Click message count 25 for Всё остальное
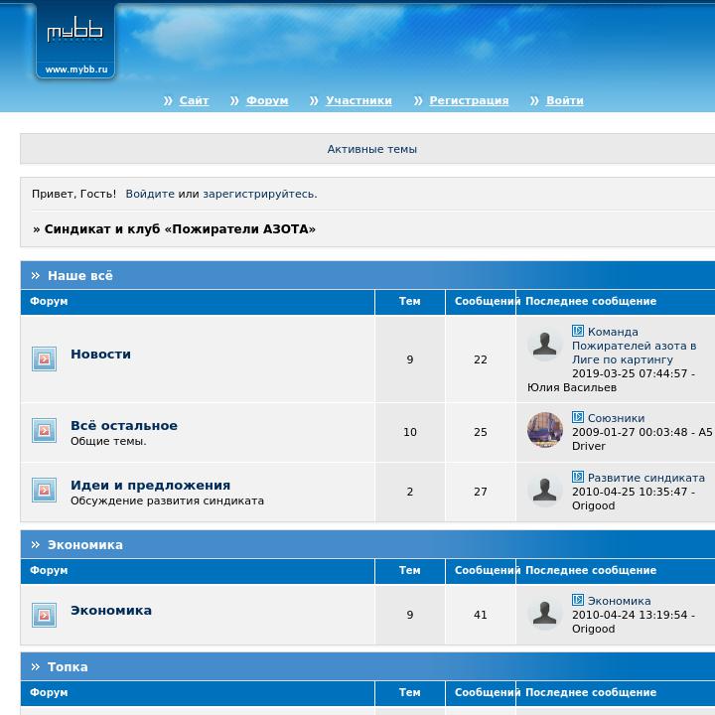 (x=481, y=432)
